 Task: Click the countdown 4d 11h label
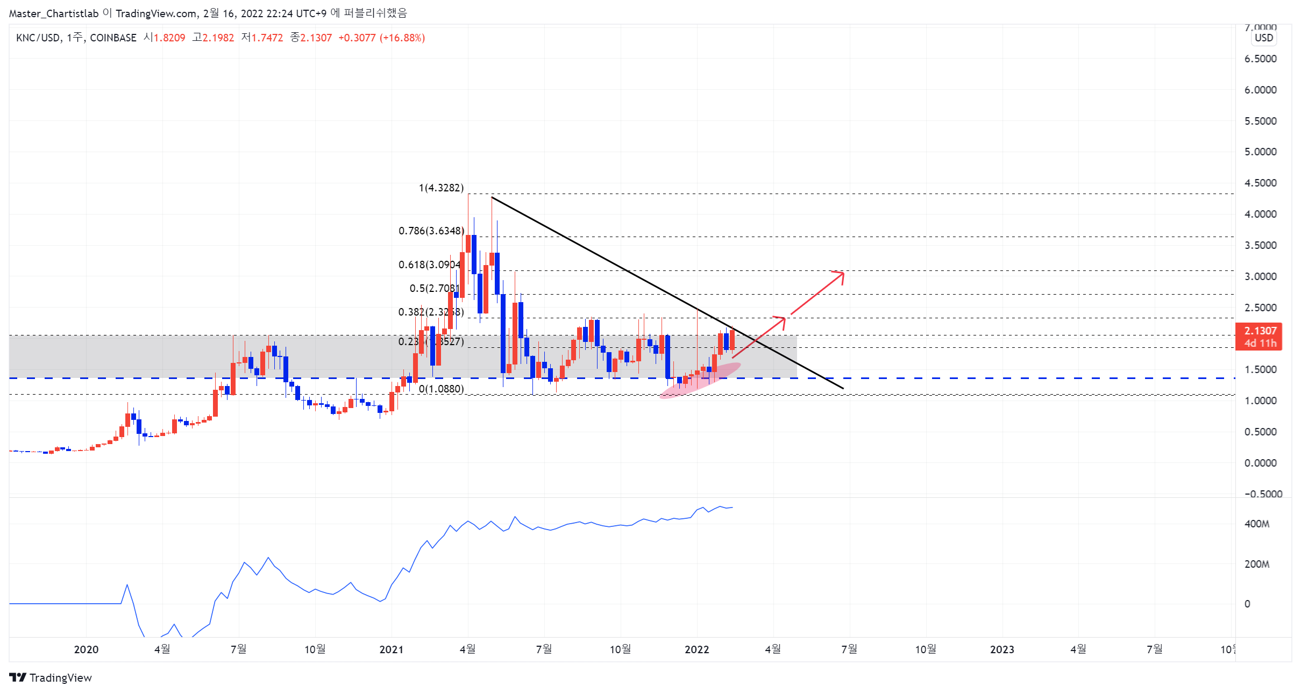[1260, 343]
